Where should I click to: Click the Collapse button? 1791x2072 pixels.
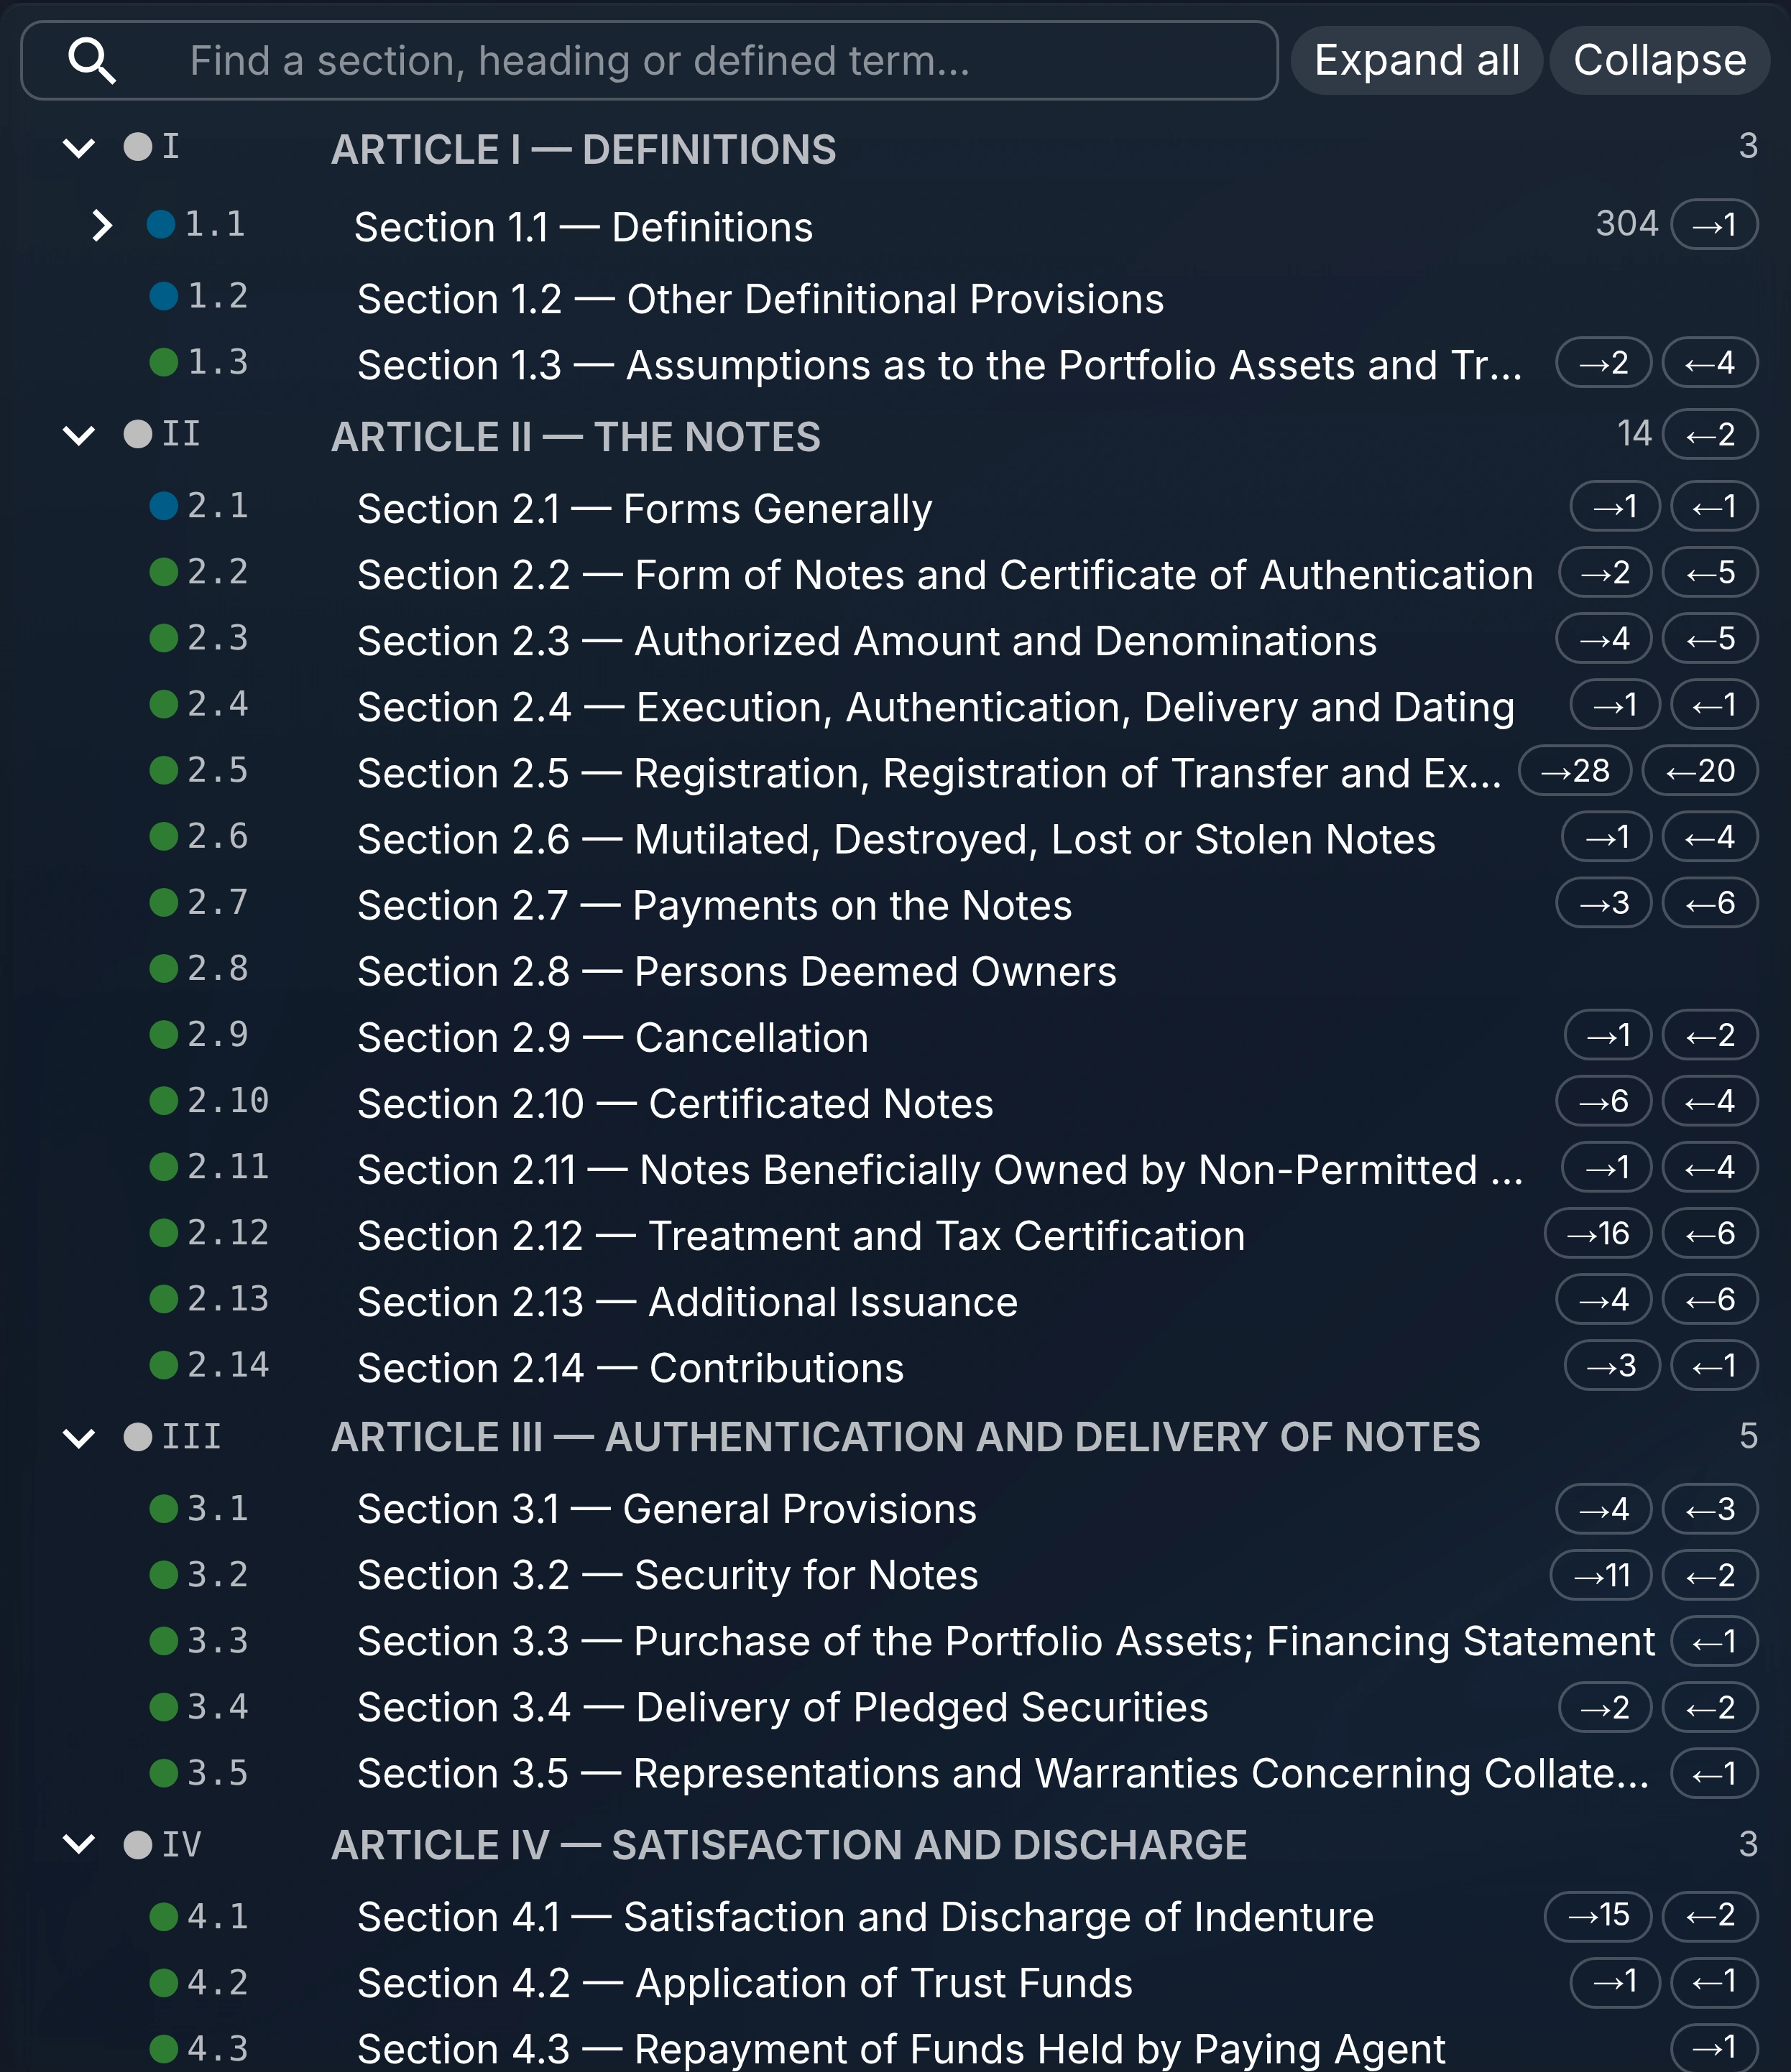point(1659,61)
